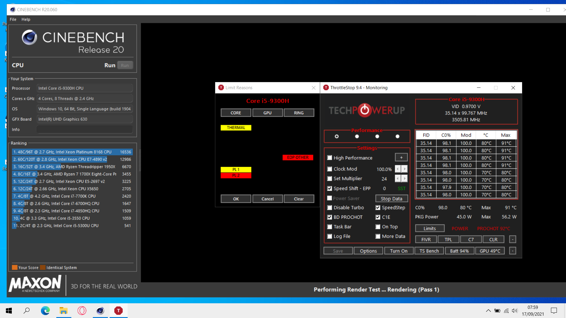Collapse with minus button beside CLR

(513, 239)
